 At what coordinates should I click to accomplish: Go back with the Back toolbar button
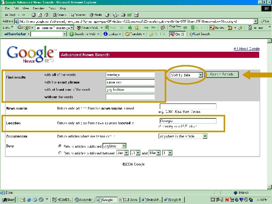pos(10,15)
